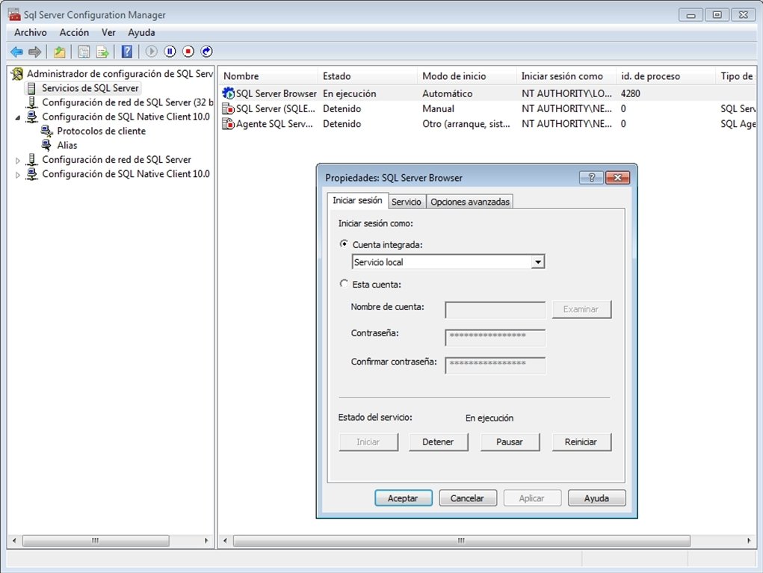This screenshot has height=573, width=763.
Task: Select Protocolos de cliente tree item
Action: 101,131
